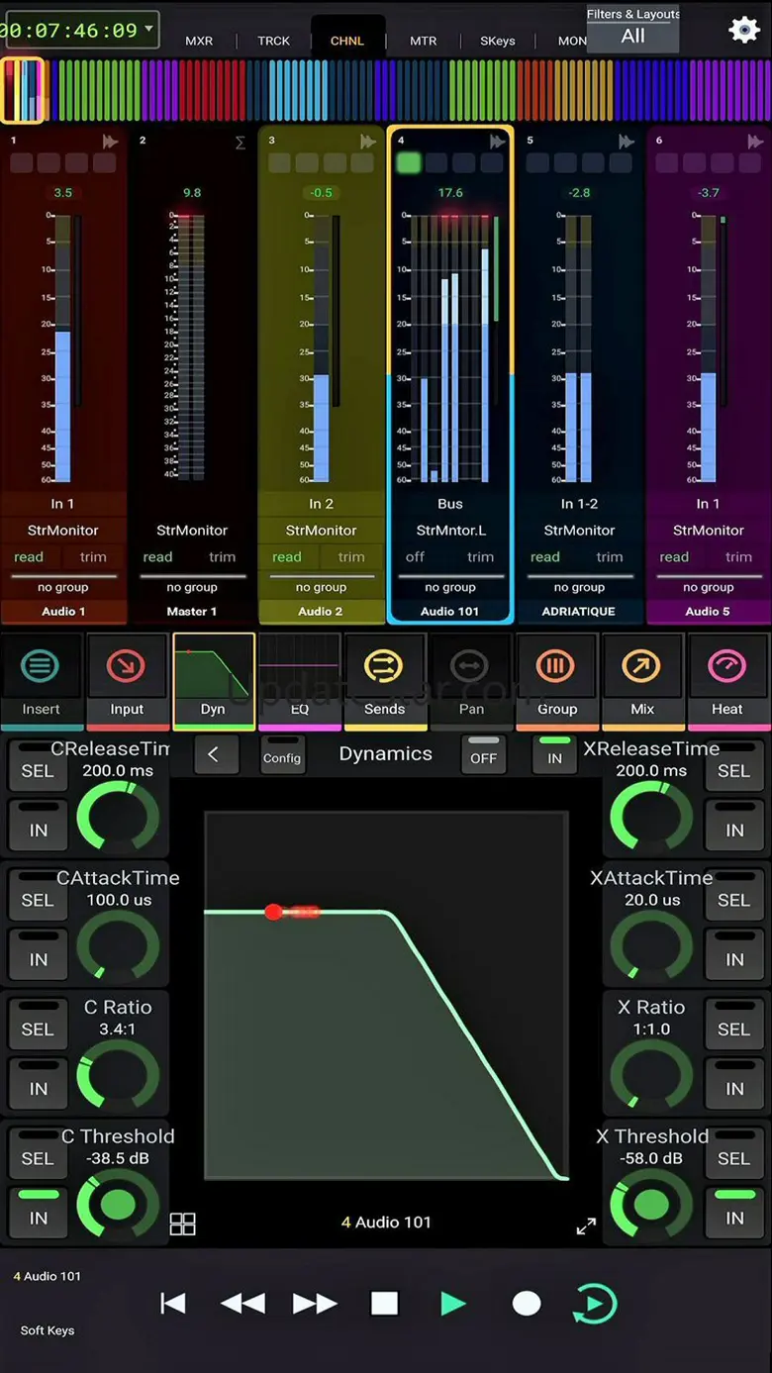Click trim on Audio 5 strip
772x1373 pixels.
click(738, 557)
